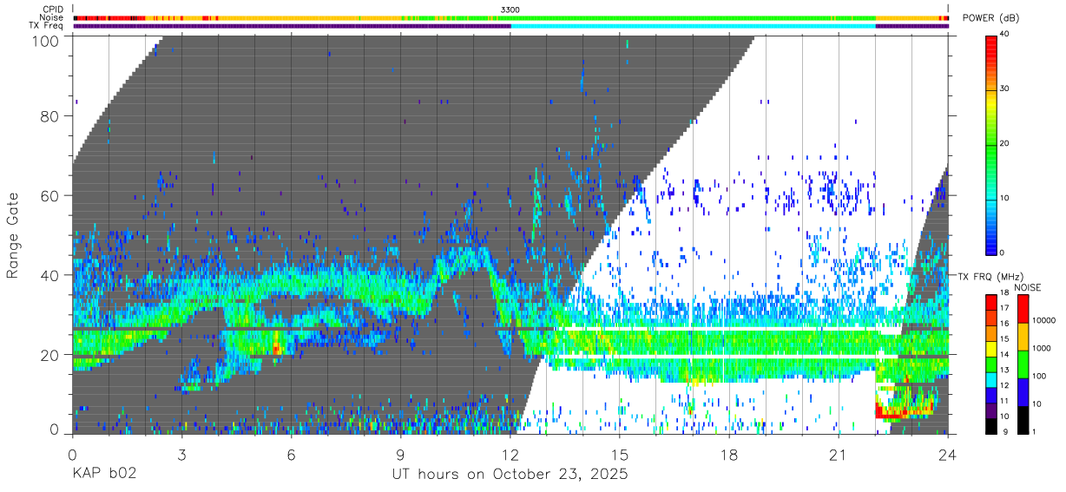The width and height of the screenshot is (1066, 492).
Task: Click the NOISE color scale bar
Action: click(1023, 364)
